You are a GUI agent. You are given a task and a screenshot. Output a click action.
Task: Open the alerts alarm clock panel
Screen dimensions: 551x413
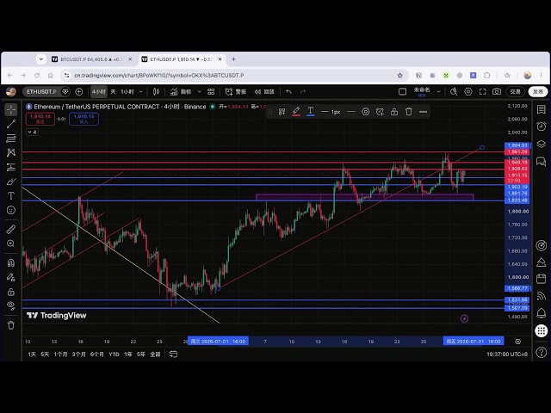(x=542, y=126)
